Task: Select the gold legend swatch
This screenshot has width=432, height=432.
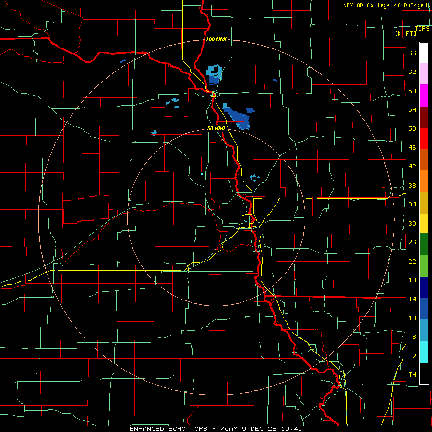Action: pyautogui.click(x=424, y=203)
